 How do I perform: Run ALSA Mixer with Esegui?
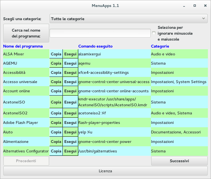(70, 54)
